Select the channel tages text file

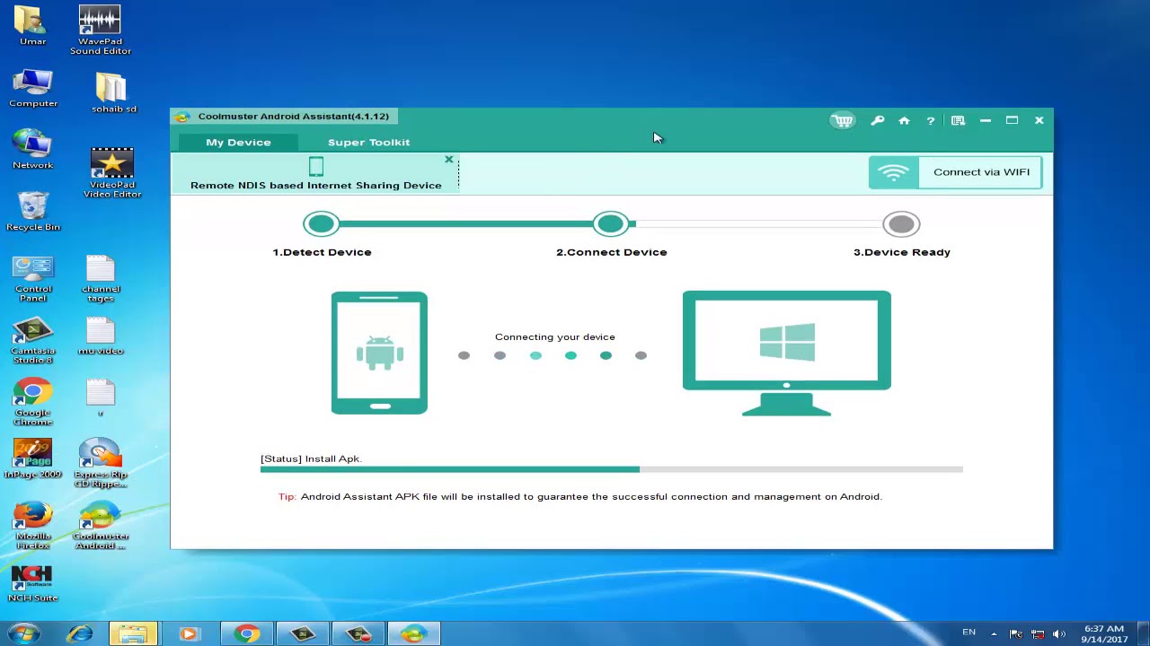coord(101,278)
